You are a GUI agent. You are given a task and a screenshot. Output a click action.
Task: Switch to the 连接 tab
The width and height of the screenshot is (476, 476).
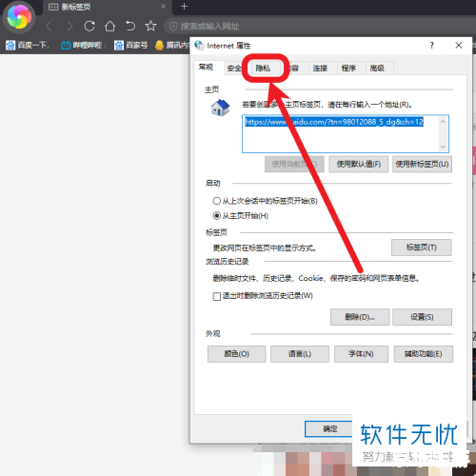[320, 68]
